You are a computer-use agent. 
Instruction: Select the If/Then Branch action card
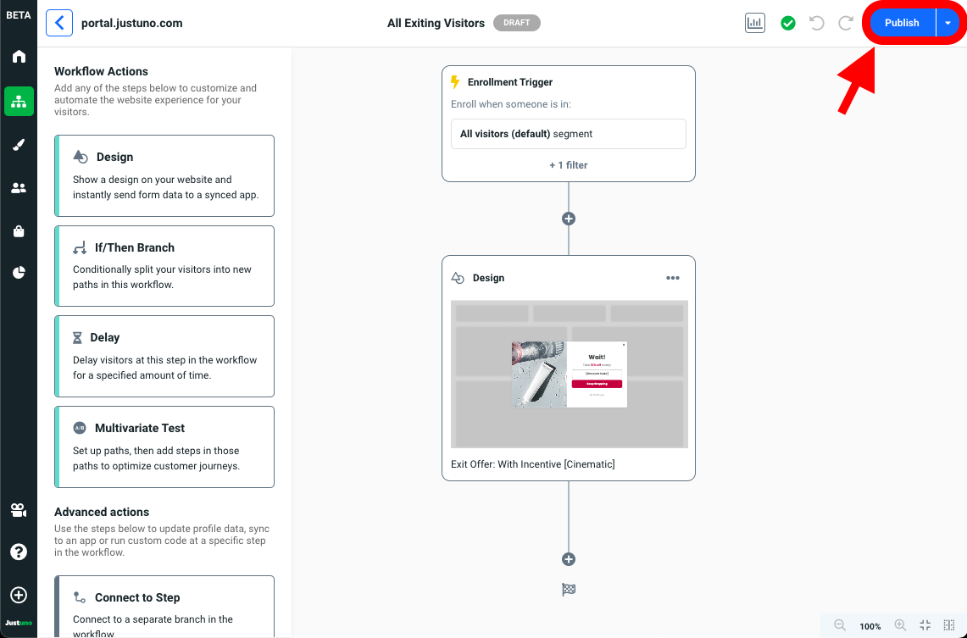(x=164, y=265)
